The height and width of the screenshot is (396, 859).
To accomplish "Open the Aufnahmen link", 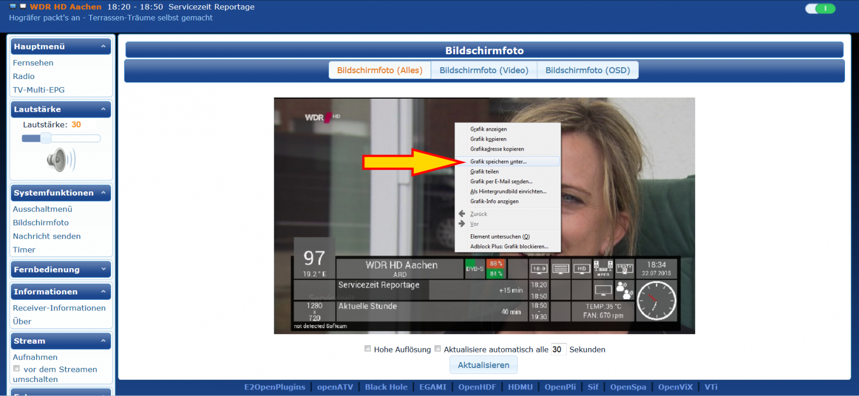I will pos(35,357).
